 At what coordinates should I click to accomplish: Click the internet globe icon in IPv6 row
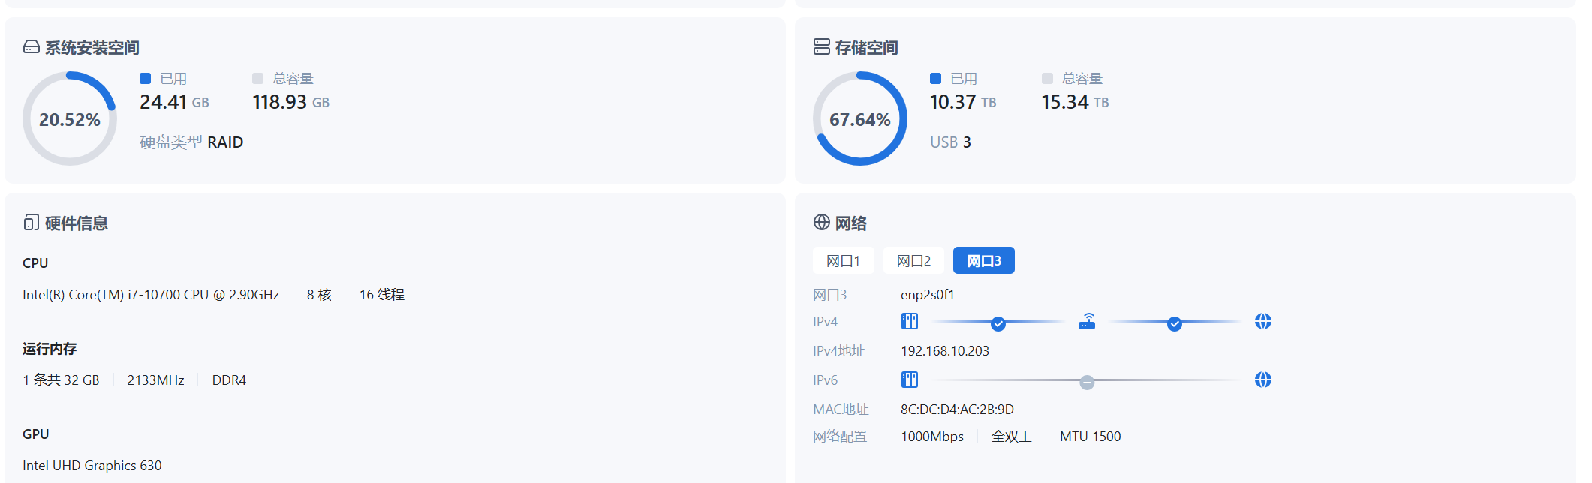click(1262, 380)
